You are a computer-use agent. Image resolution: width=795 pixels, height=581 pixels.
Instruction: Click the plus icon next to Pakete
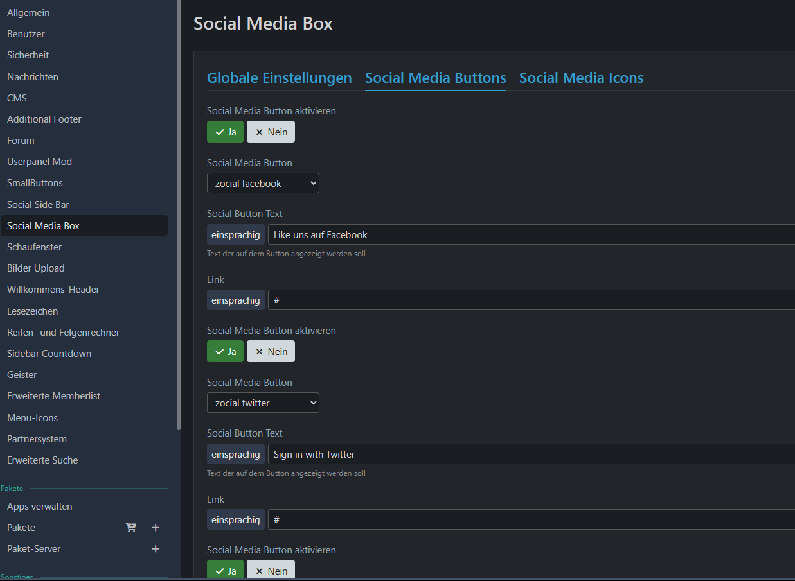coord(155,528)
